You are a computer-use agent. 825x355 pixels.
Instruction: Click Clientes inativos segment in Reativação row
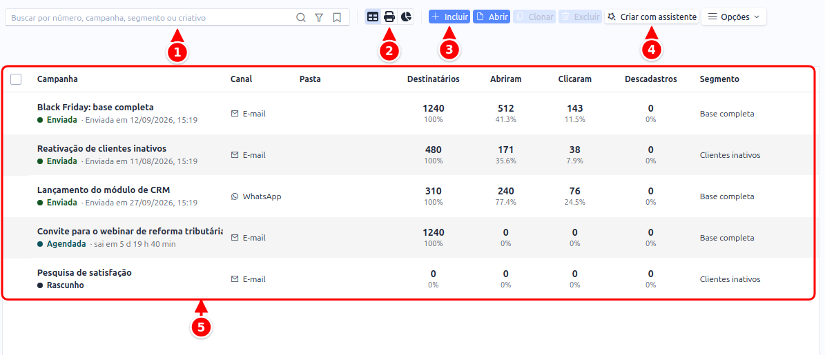[x=730, y=155]
